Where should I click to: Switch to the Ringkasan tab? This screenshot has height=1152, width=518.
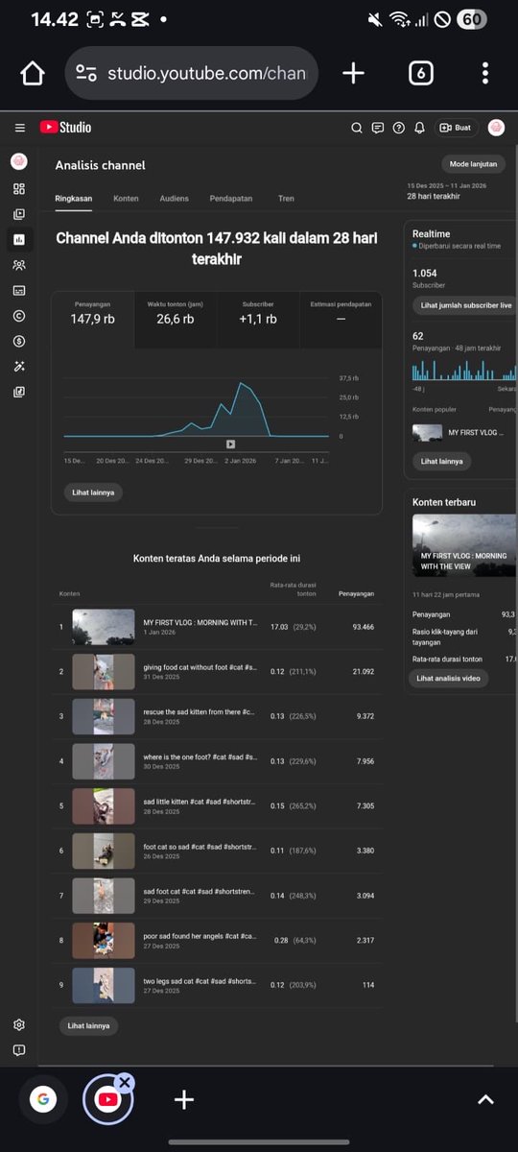[x=74, y=199]
